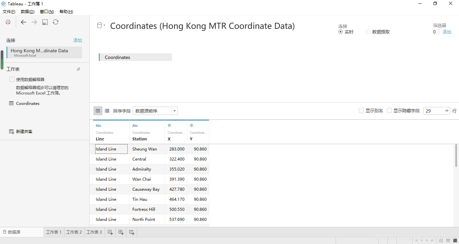Click the Tableau app icon in title bar
The width and height of the screenshot is (459, 244).
pos(3,4)
